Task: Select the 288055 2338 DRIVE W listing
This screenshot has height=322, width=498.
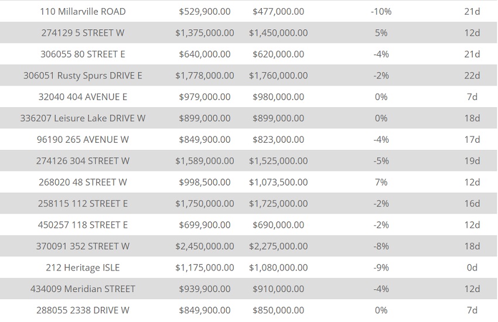Action: pos(83,310)
